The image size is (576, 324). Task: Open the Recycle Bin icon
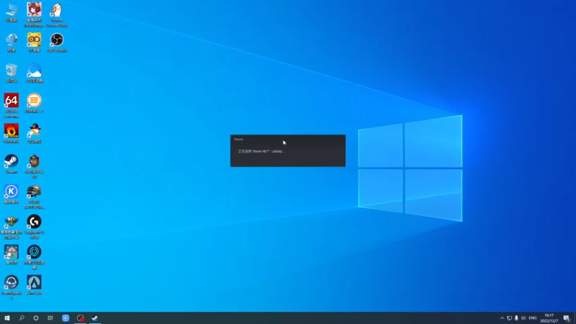coord(12,73)
